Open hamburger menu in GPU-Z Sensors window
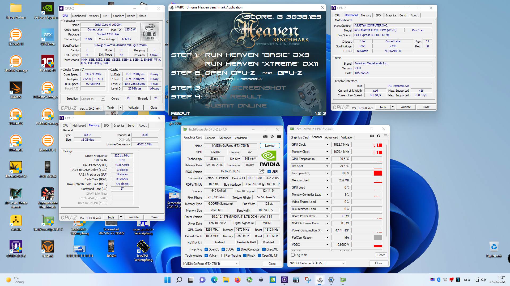The height and width of the screenshot is (286, 510). point(385,136)
